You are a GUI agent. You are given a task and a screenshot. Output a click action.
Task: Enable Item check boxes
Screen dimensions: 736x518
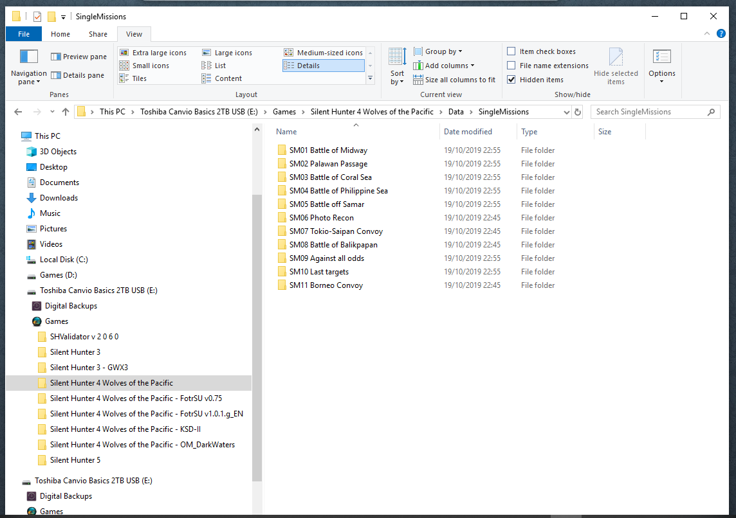tap(511, 51)
